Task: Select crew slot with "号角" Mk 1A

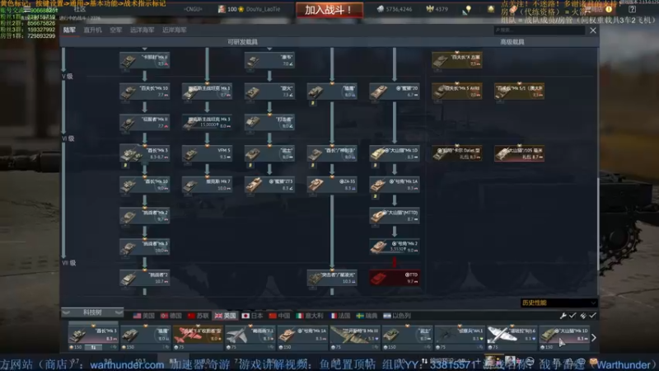Action: [x=302, y=337]
